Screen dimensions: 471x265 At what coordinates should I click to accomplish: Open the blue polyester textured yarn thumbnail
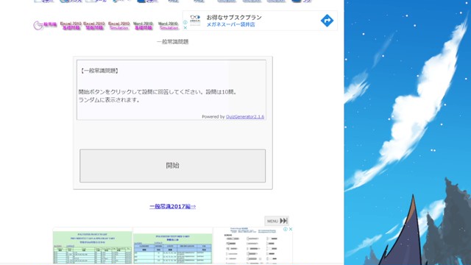[172, 246]
